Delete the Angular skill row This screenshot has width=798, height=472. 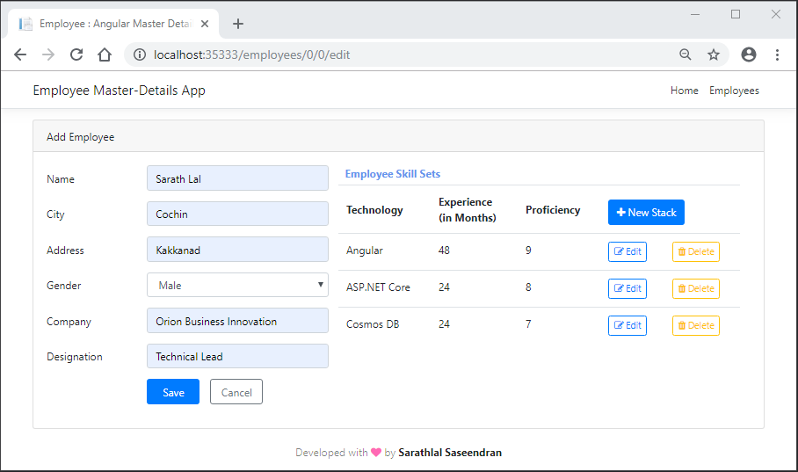coord(696,251)
